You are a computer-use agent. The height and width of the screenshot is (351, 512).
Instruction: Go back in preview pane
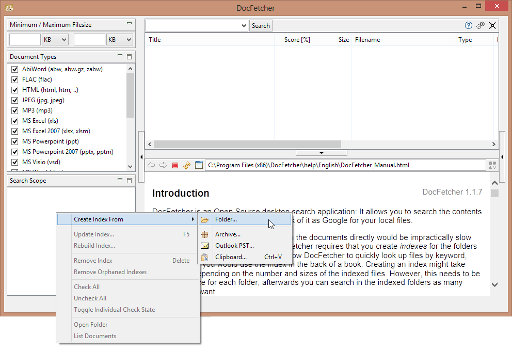pos(151,165)
